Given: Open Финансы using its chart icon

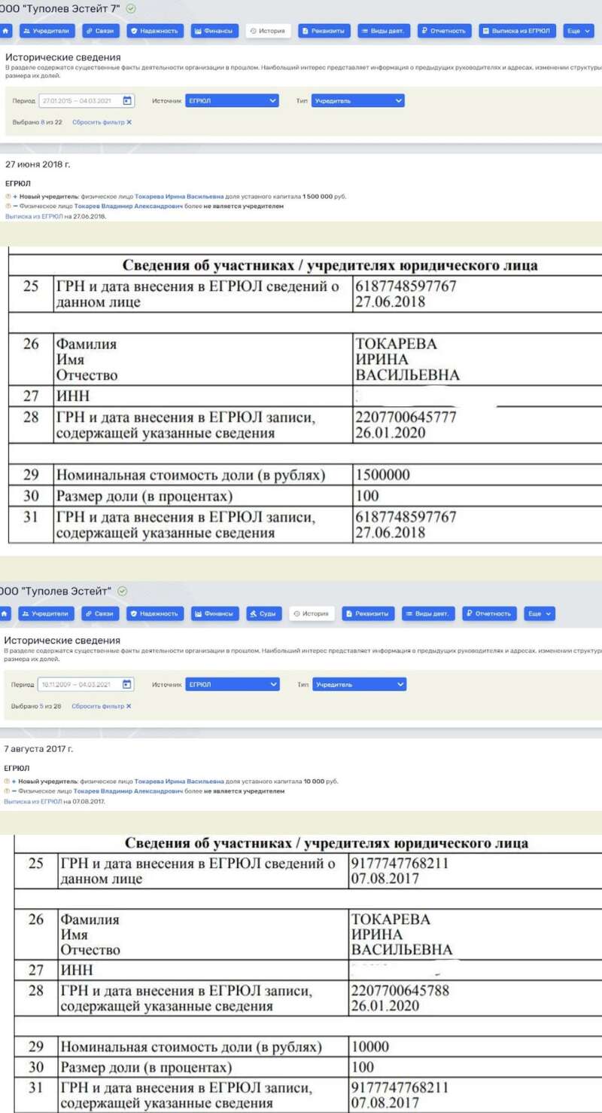Looking at the screenshot, I should point(197,30).
